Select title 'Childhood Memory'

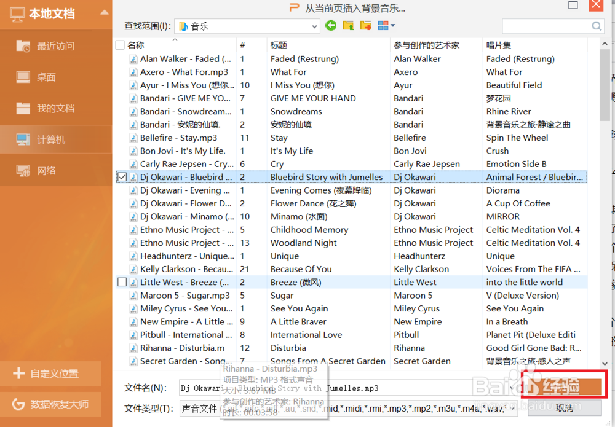pos(309,230)
